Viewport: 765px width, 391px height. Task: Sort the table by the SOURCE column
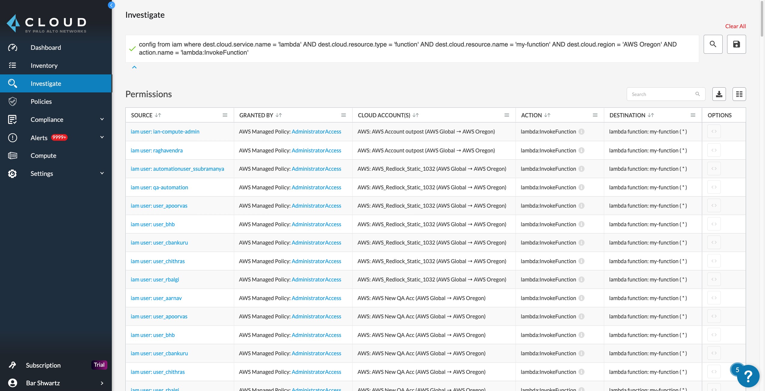tap(158, 115)
